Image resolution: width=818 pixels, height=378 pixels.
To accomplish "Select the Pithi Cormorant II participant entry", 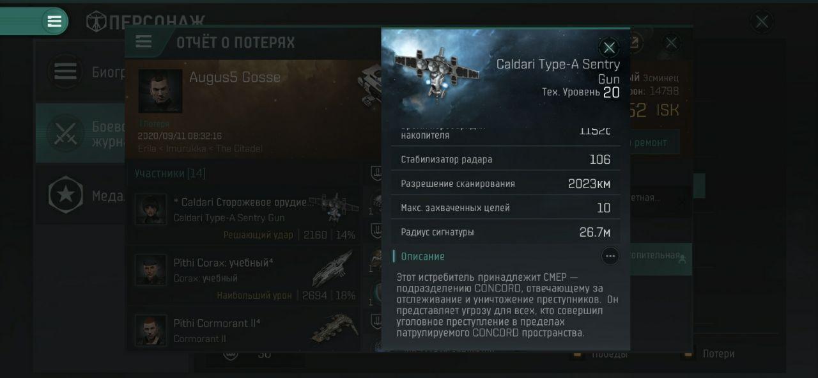I will click(243, 329).
